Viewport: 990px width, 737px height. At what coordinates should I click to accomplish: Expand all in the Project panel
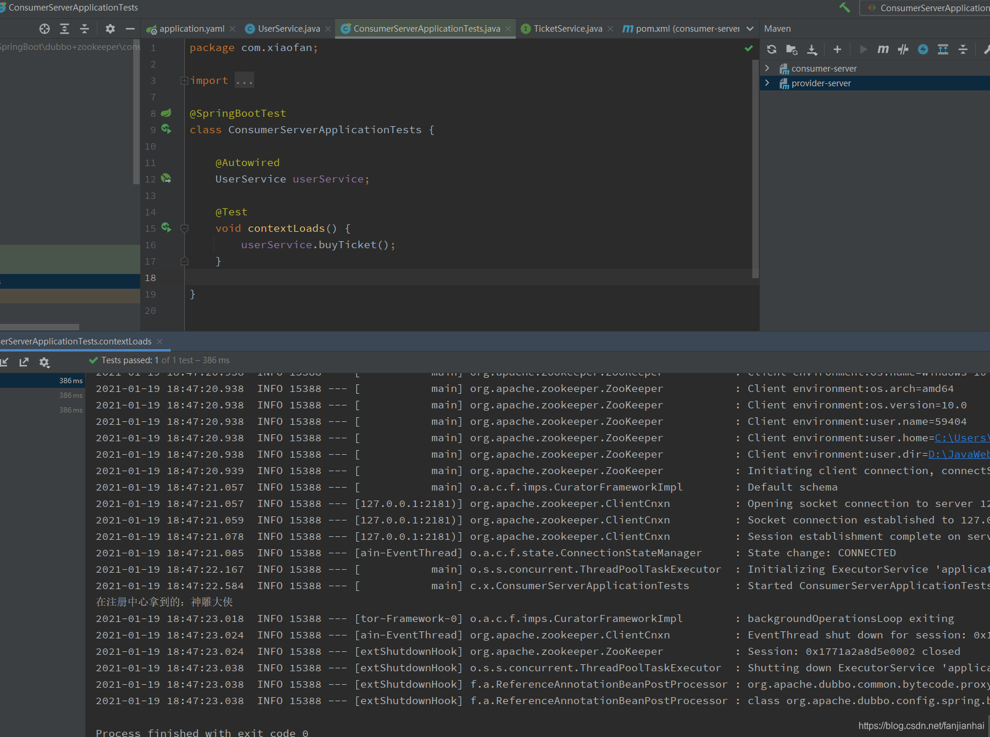[65, 29]
